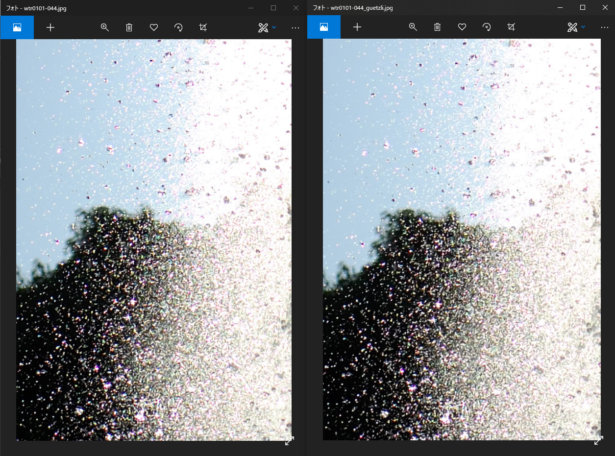Click the add-to button in left window
Image resolution: width=615 pixels, height=456 pixels.
(50, 27)
